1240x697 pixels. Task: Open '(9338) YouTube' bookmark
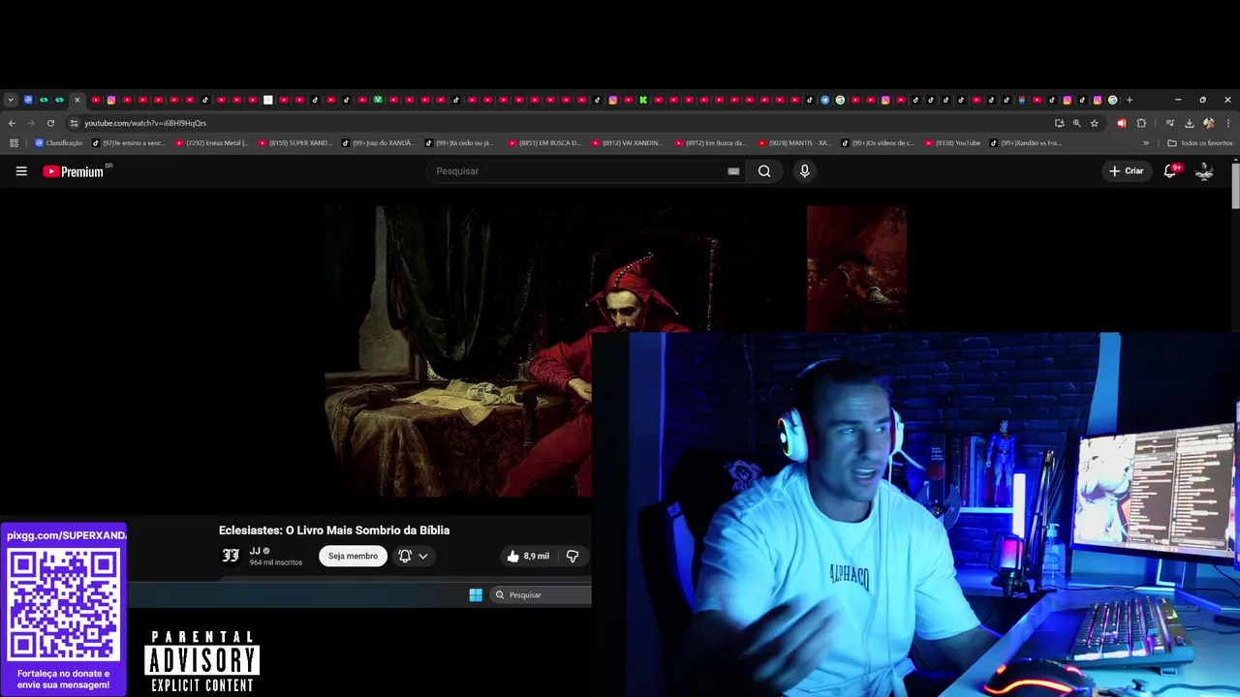tap(952, 143)
